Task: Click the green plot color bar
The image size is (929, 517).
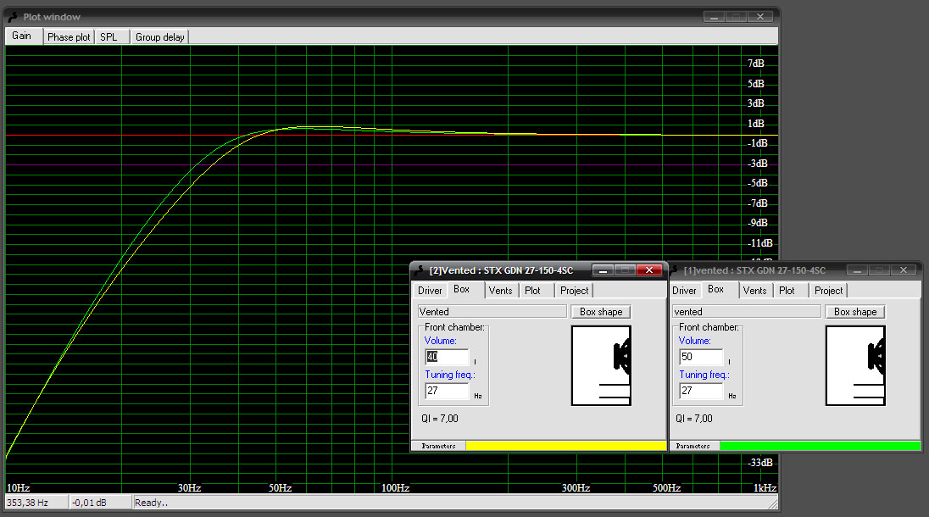Action: [x=819, y=446]
